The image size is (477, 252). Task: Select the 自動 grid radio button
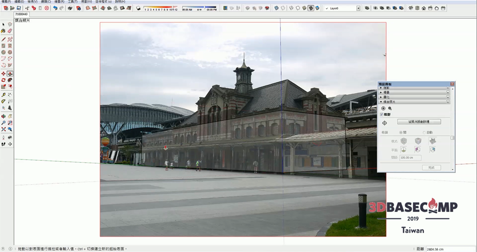[424, 132]
